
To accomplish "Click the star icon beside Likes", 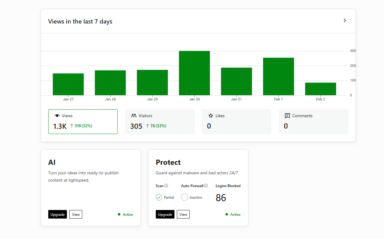I will pos(211,116).
